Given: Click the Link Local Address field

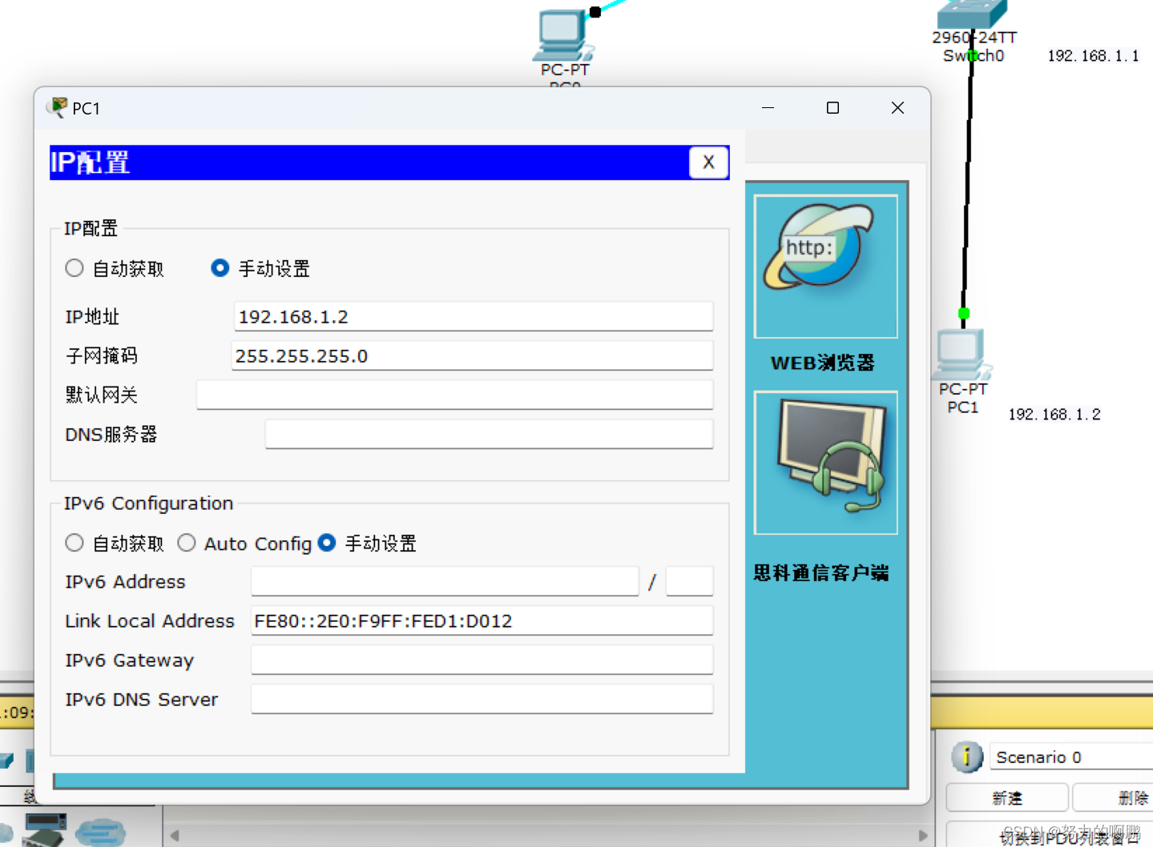Looking at the screenshot, I should [x=482, y=620].
